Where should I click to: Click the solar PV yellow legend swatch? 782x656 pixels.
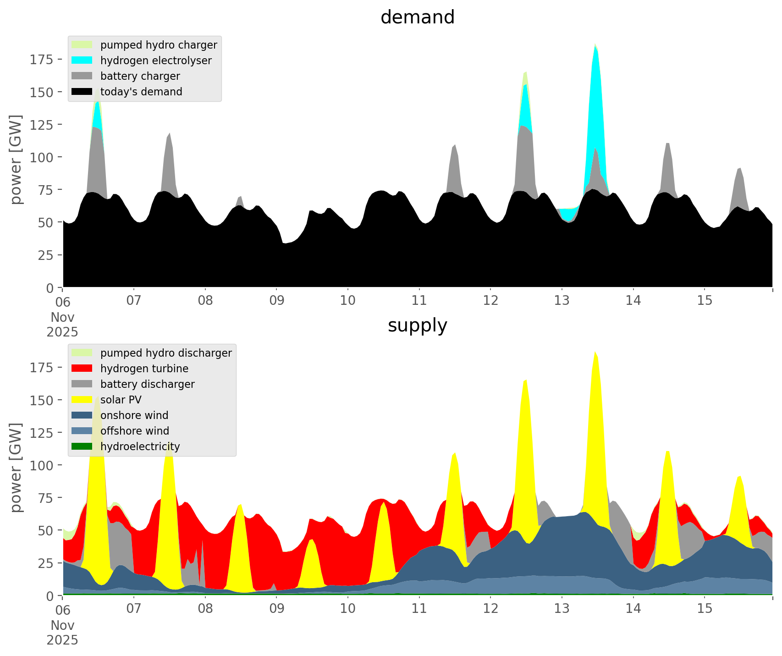pos(82,400)
